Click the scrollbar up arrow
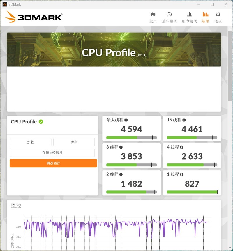The height and width of the screenshot is (251, 233). [x=230, y=29]
